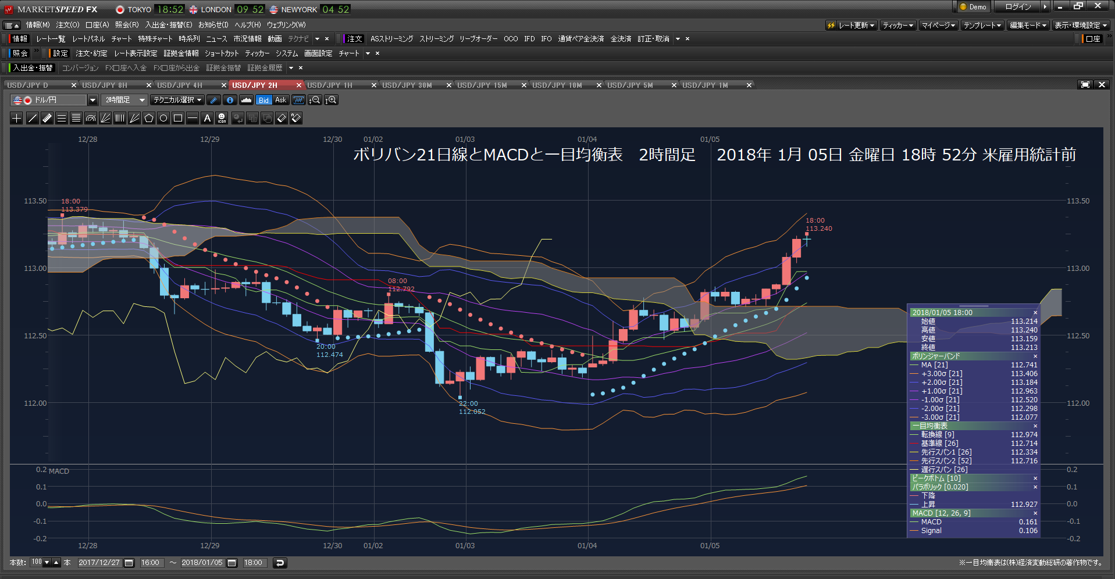
Task: Switch to the USD/JPY 4H tab
Action: pos(180,85)
